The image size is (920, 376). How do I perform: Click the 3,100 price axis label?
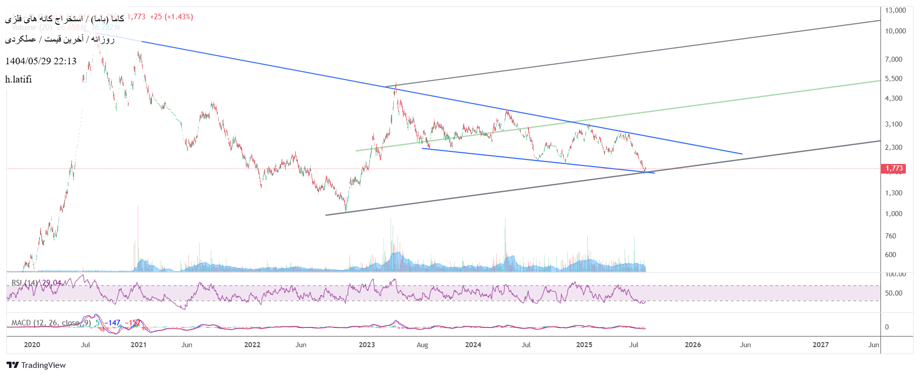894,124
